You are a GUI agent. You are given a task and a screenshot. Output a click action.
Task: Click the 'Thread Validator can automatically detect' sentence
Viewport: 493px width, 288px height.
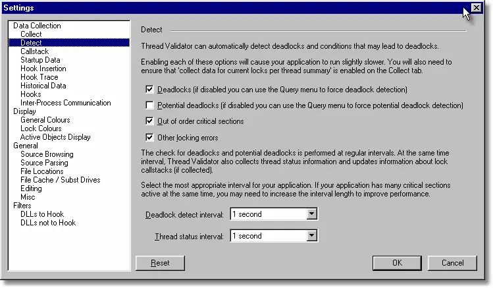(x=290, y=46)
